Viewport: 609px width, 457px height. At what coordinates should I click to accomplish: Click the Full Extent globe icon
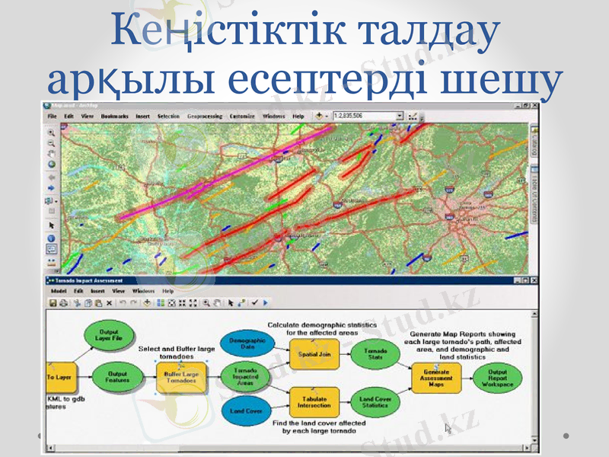pyautogui.click(x=52, y=165)
